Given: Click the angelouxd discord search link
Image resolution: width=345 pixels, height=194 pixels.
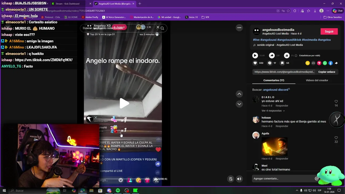Looking at the screenshot, I should coord(276,90).
